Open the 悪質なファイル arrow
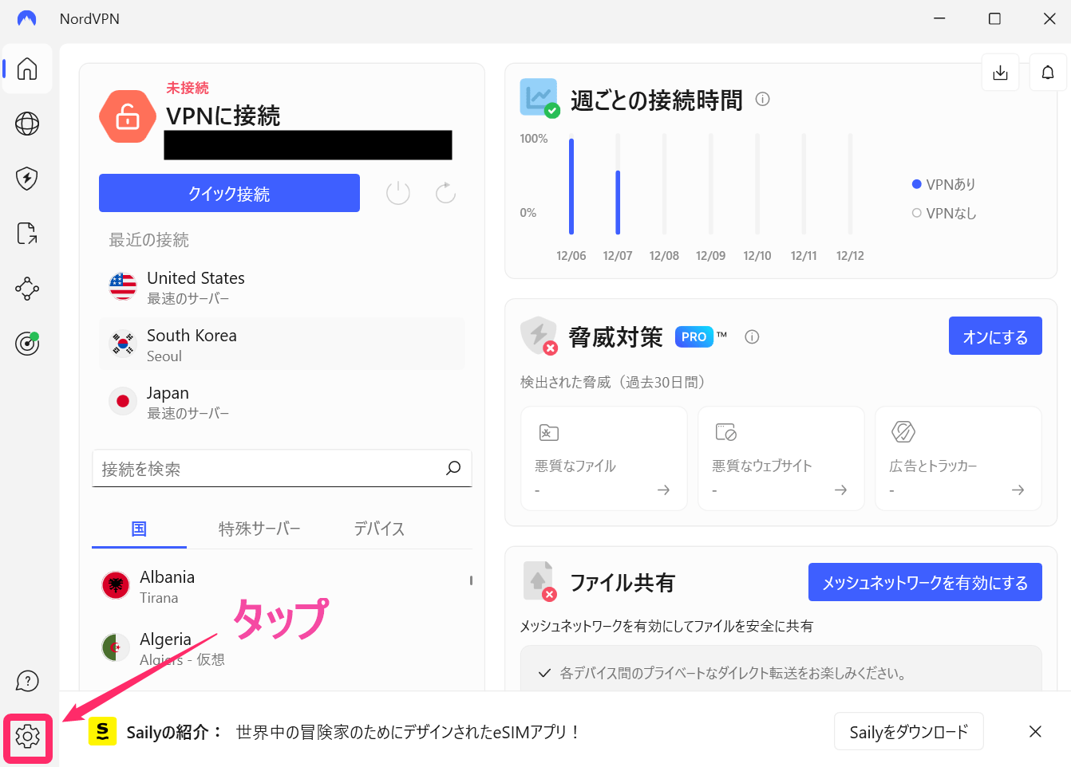This screenshot has height=767, width=1071. point(663,490)
